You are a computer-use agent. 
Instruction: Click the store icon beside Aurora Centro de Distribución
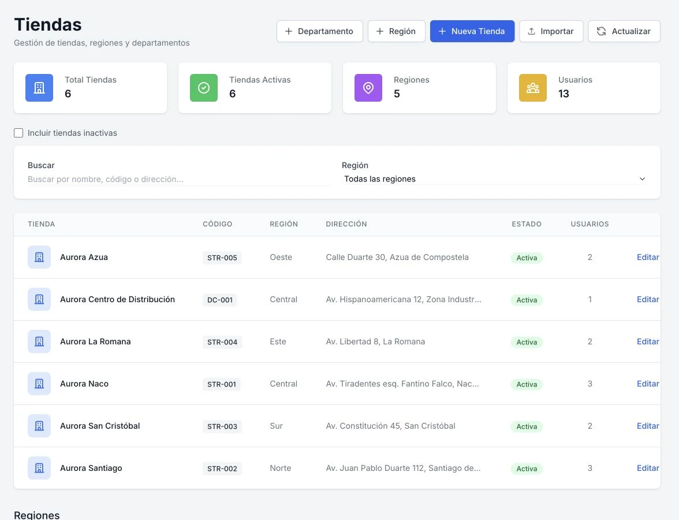pos(39,299)
